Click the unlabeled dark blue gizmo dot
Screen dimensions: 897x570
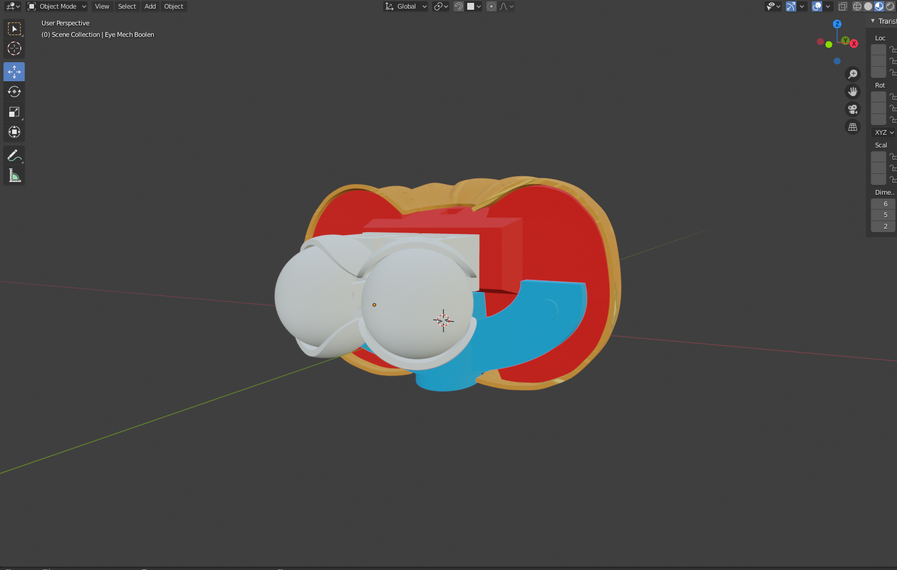pyautogui.click(x=837, y=61)
